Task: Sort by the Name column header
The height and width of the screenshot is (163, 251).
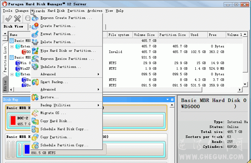Action: pyautogui.click(x=20, y=35)
